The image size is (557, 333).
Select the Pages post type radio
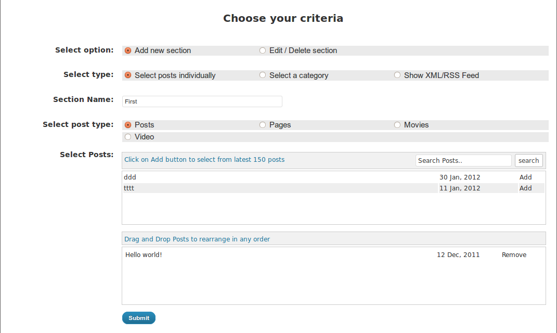click(263, 125)
